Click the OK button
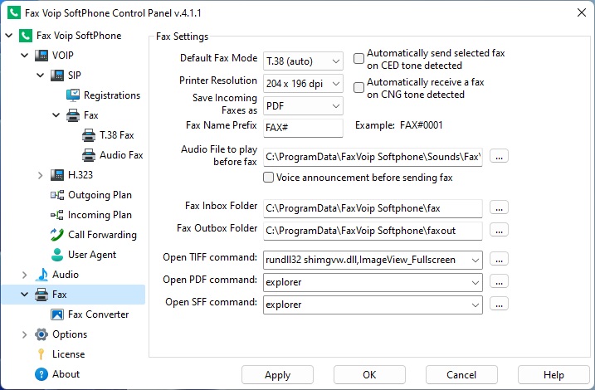Screen dimensions: 595x390 369,375
